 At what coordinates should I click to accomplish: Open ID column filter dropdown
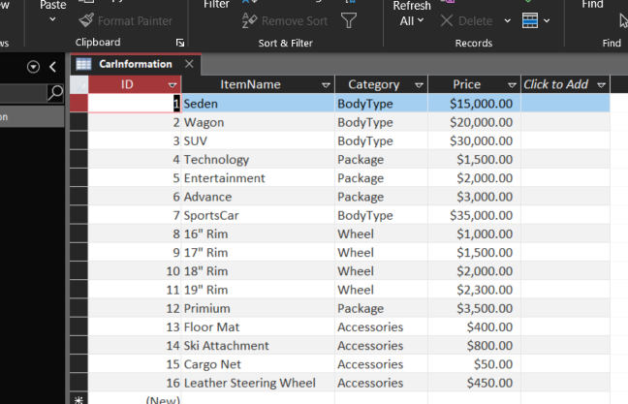click(173, 85)
